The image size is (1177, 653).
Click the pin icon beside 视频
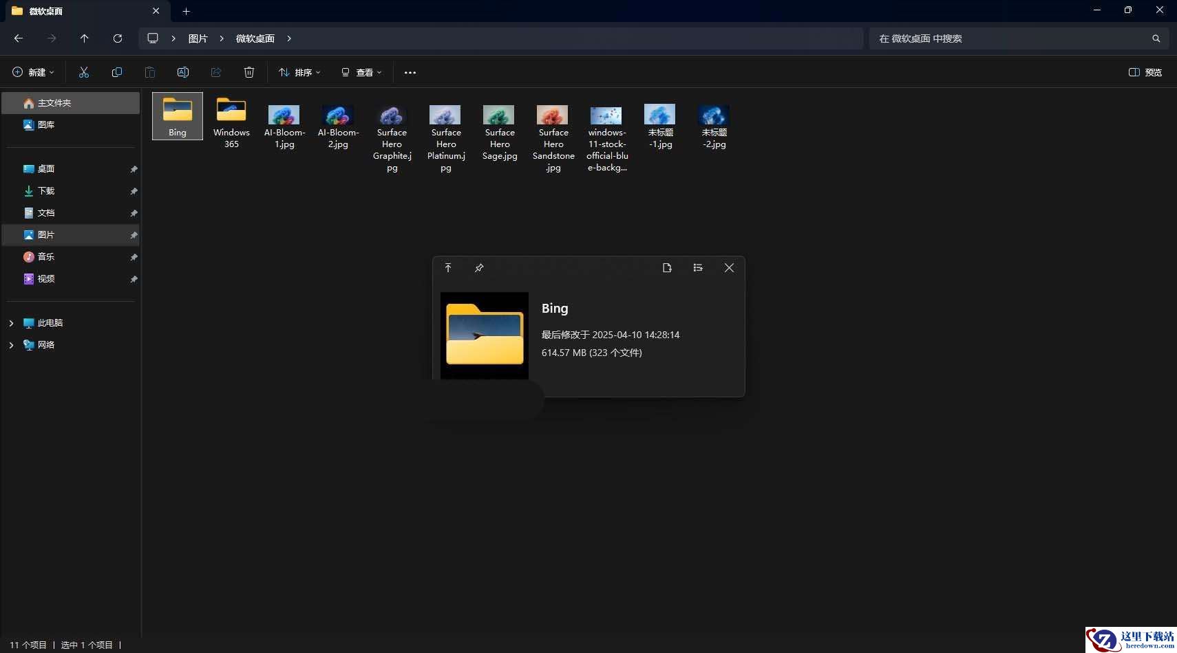134,279
